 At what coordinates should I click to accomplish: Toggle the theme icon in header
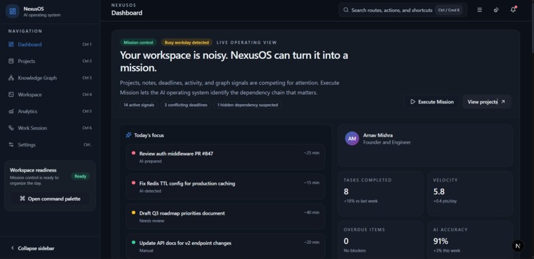click(496, 10)
